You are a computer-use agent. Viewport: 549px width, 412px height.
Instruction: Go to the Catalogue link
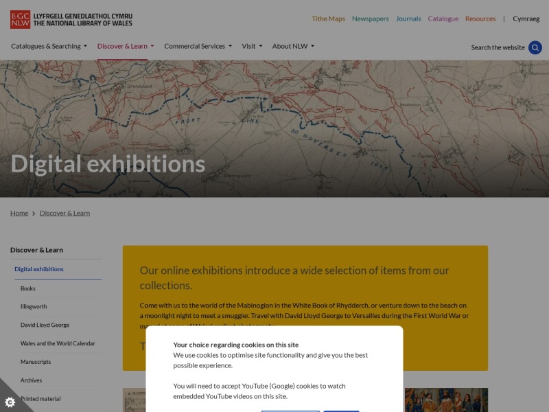pyautogui.click(x=443, y=19)
